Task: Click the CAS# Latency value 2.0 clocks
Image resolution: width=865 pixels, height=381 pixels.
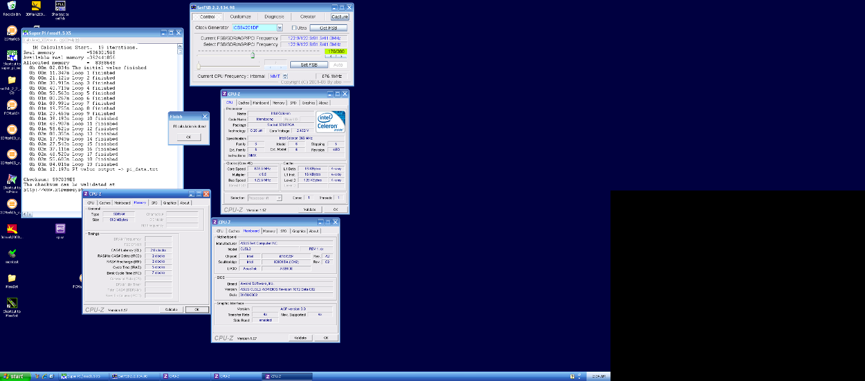Action: pos(158,250)
